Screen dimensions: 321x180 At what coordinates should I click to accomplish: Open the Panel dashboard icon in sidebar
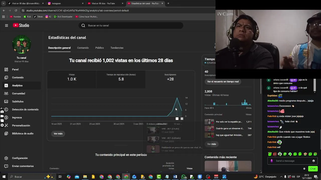[x=6, y=69]
